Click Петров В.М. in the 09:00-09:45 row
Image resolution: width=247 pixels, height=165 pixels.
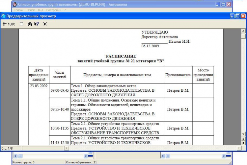[178, 90]
